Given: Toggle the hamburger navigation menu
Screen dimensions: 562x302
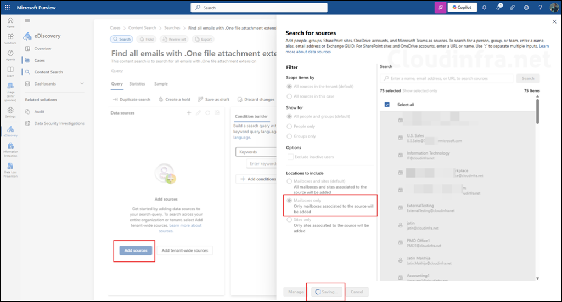Looking at the screenshot, I should click(27, 21).
